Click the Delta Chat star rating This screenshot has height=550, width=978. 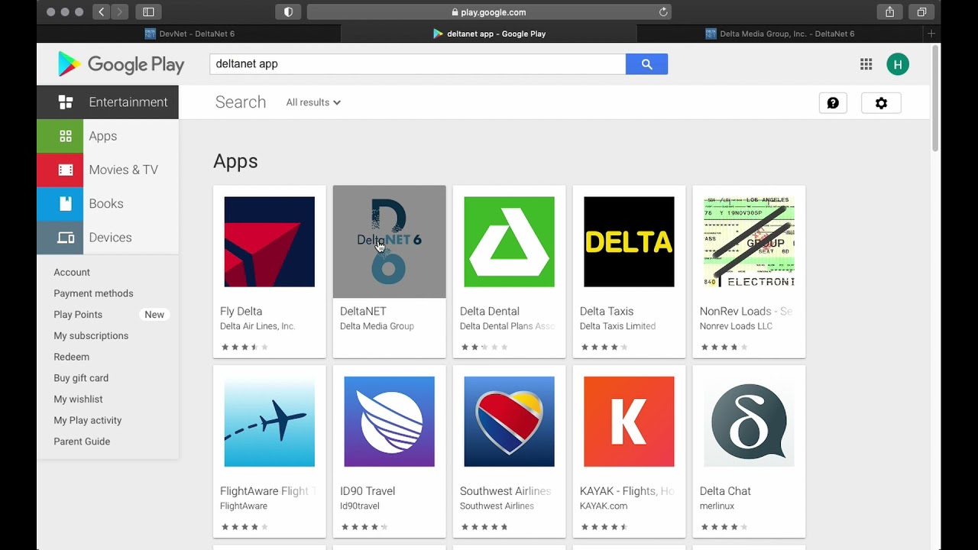point(724,526)
